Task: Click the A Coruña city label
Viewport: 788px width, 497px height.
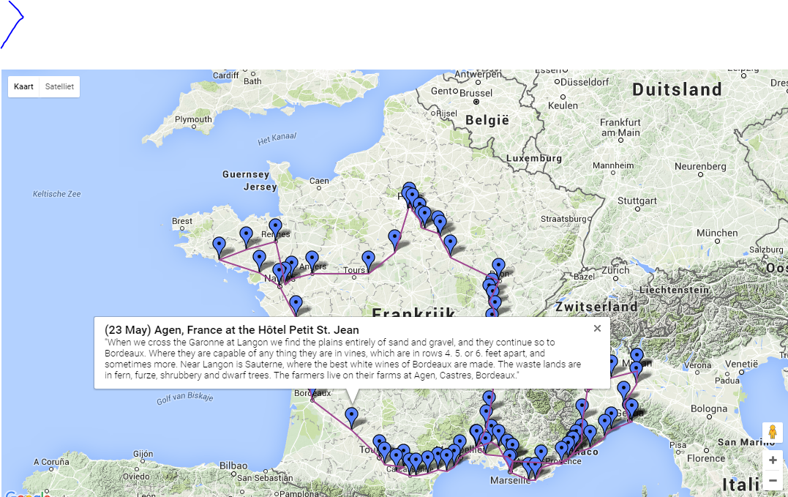Action: (x=51, y=462)
